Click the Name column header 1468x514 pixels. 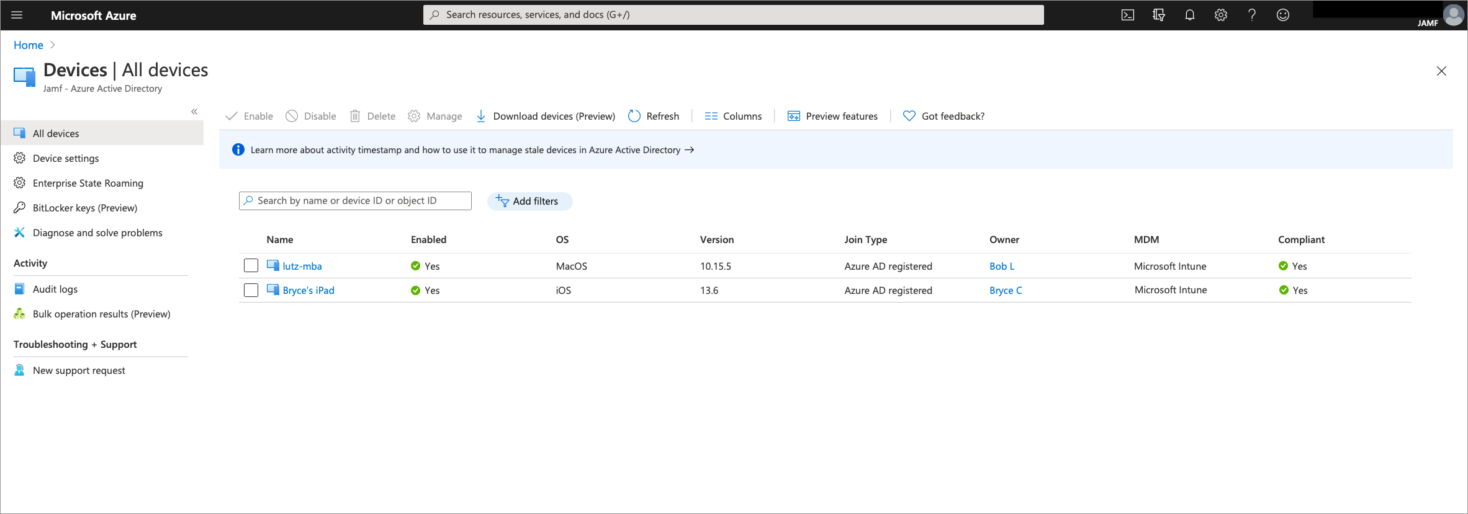(280, 239)
